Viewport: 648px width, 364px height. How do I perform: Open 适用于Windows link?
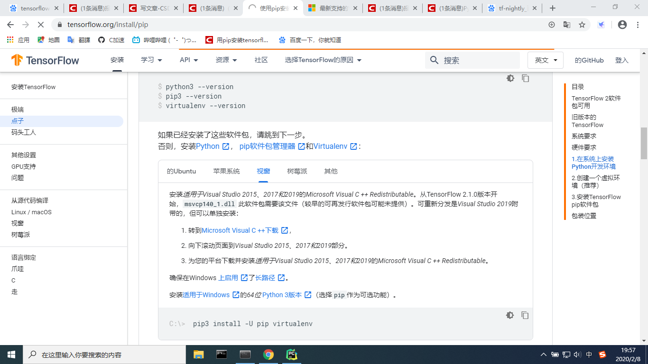211,295
